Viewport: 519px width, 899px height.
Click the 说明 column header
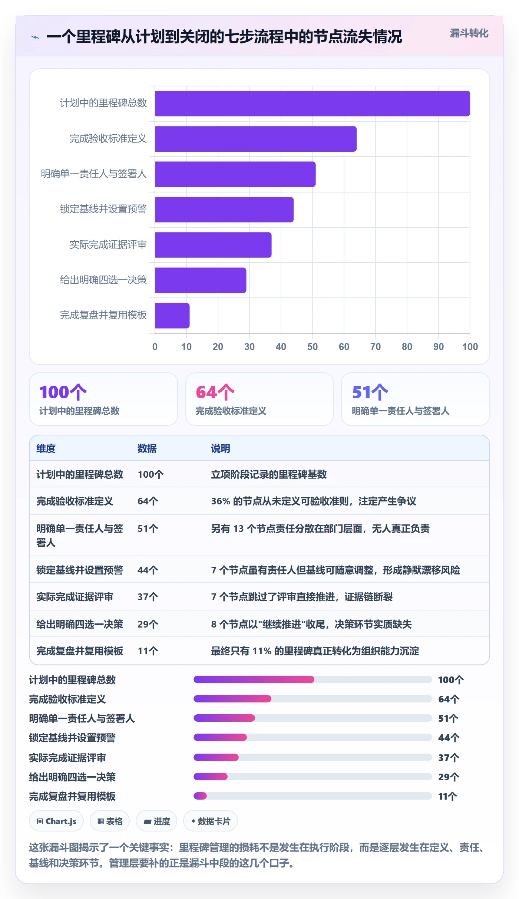pos(221,448)
